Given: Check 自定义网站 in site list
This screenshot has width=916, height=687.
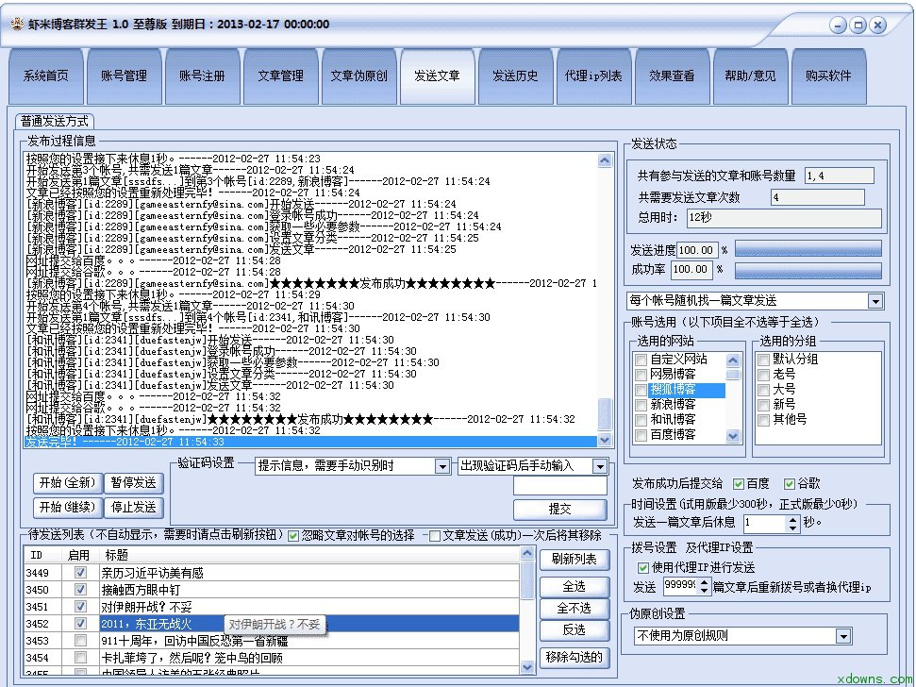Looking at the screenshot, I should pyautogui.click(x=641, y=360).
